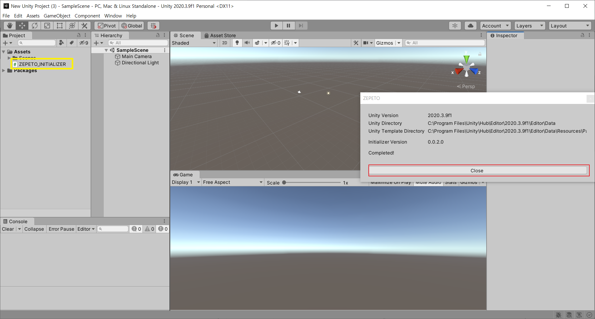Toggle 2D view mode
Viewport: 595px width, 319px height.
pyautogui.click(x=225, y=43)
